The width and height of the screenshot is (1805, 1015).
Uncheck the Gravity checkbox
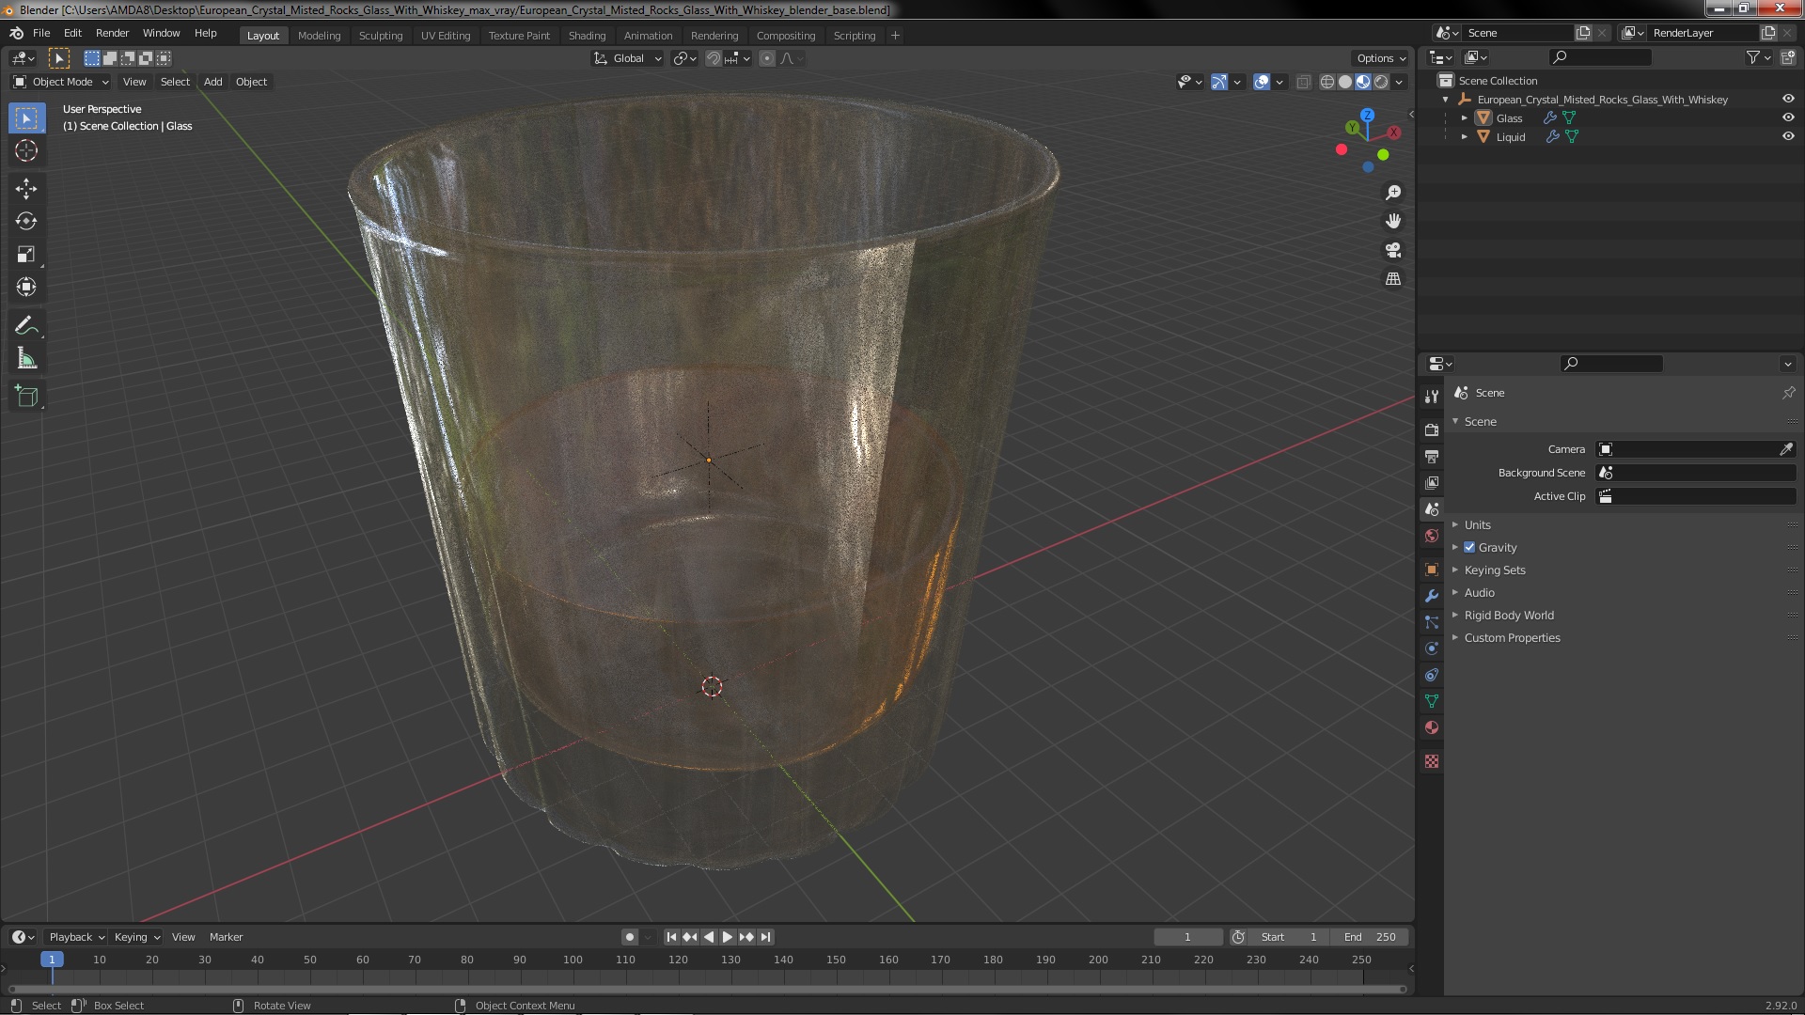click(x=1469, y=547)
